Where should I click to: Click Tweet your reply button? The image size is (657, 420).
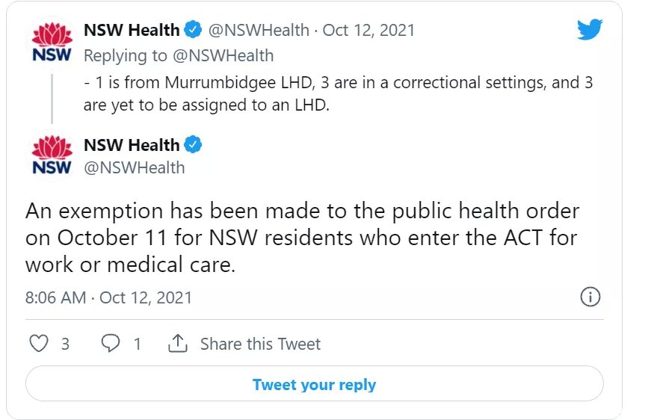pyautogui.click(x=314, y=384)
